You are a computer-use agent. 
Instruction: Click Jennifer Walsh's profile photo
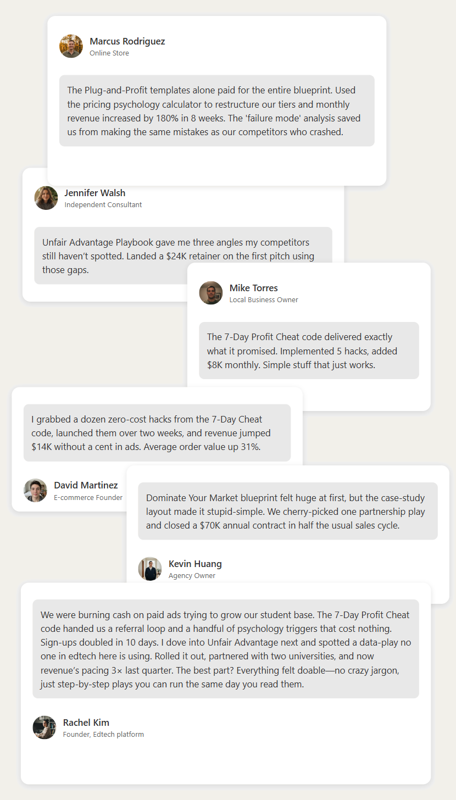click(46, 198)
